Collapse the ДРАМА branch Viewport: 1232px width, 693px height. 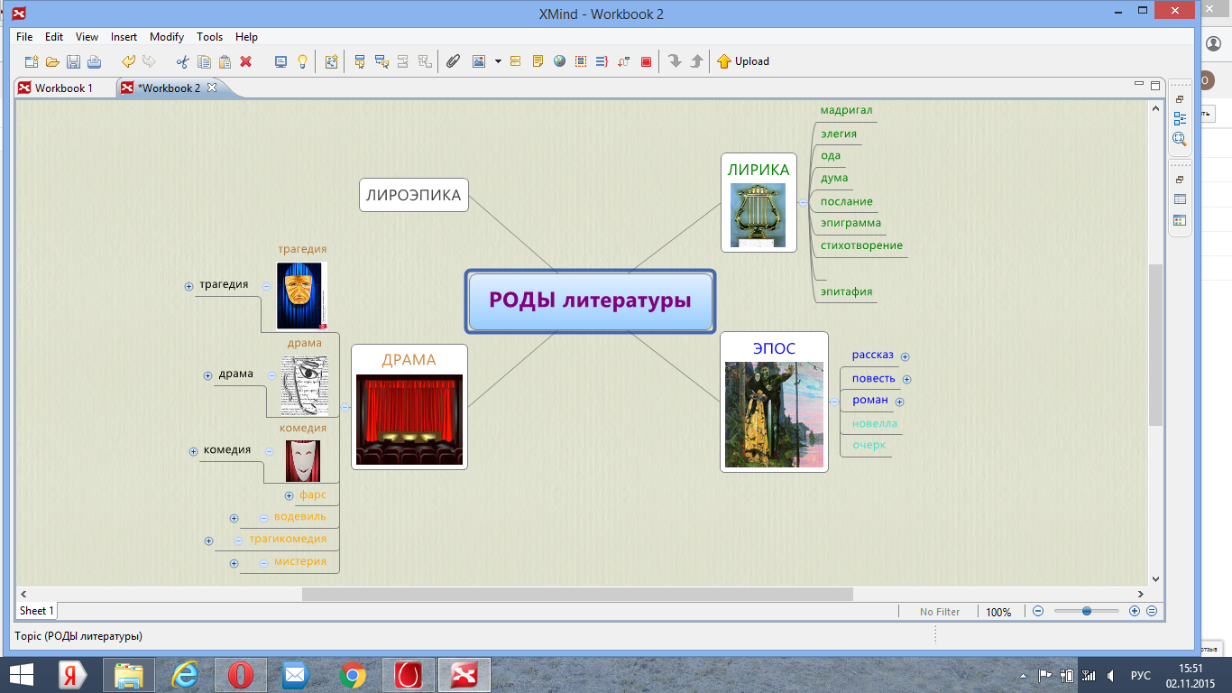tap(345, 407)
